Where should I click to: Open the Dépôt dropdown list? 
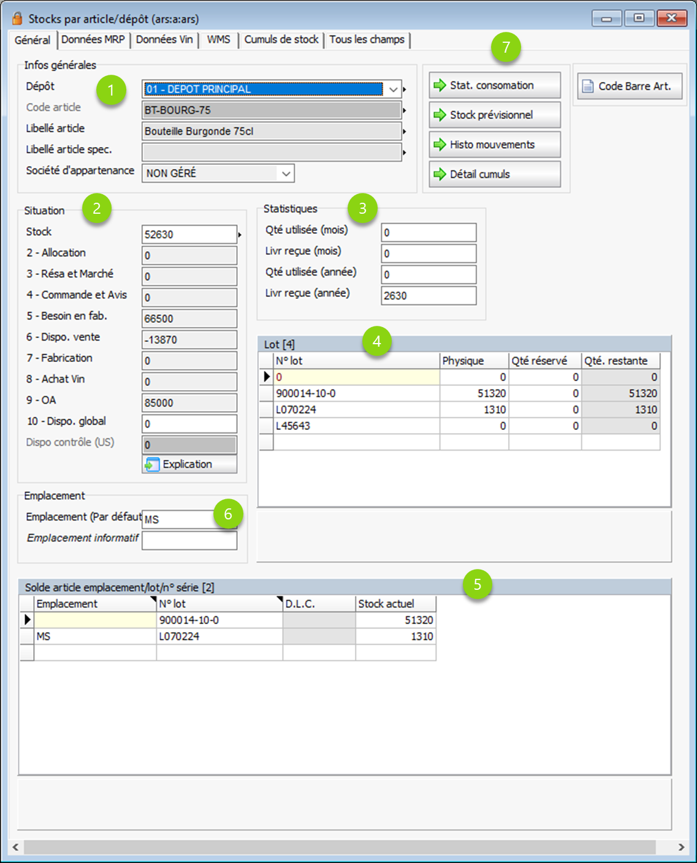[x=394, y=89]
